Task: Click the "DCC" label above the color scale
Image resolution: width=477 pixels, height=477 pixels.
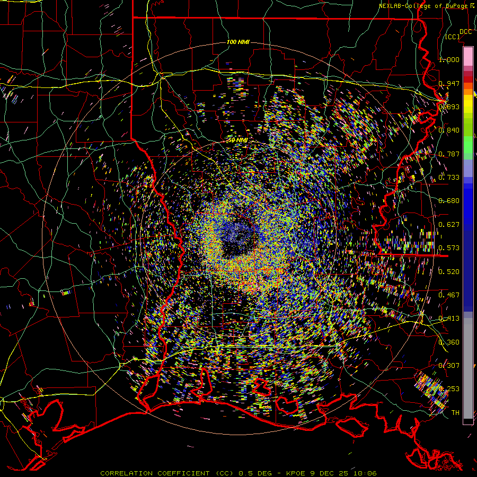Action: point(465,32)
